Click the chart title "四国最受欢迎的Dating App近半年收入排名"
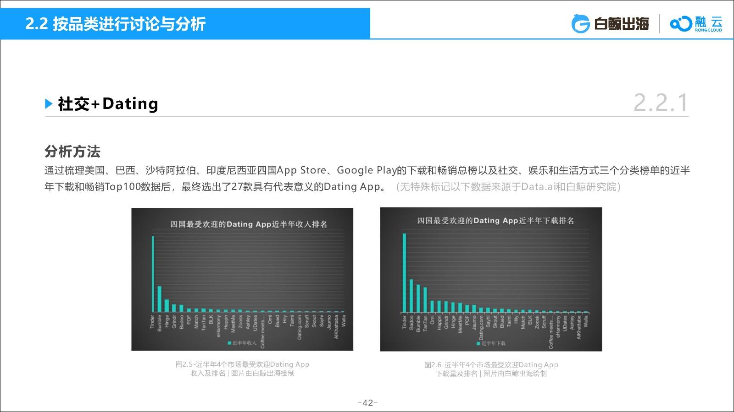The height and width of the screenshot is (412, 734). point(249,224)
